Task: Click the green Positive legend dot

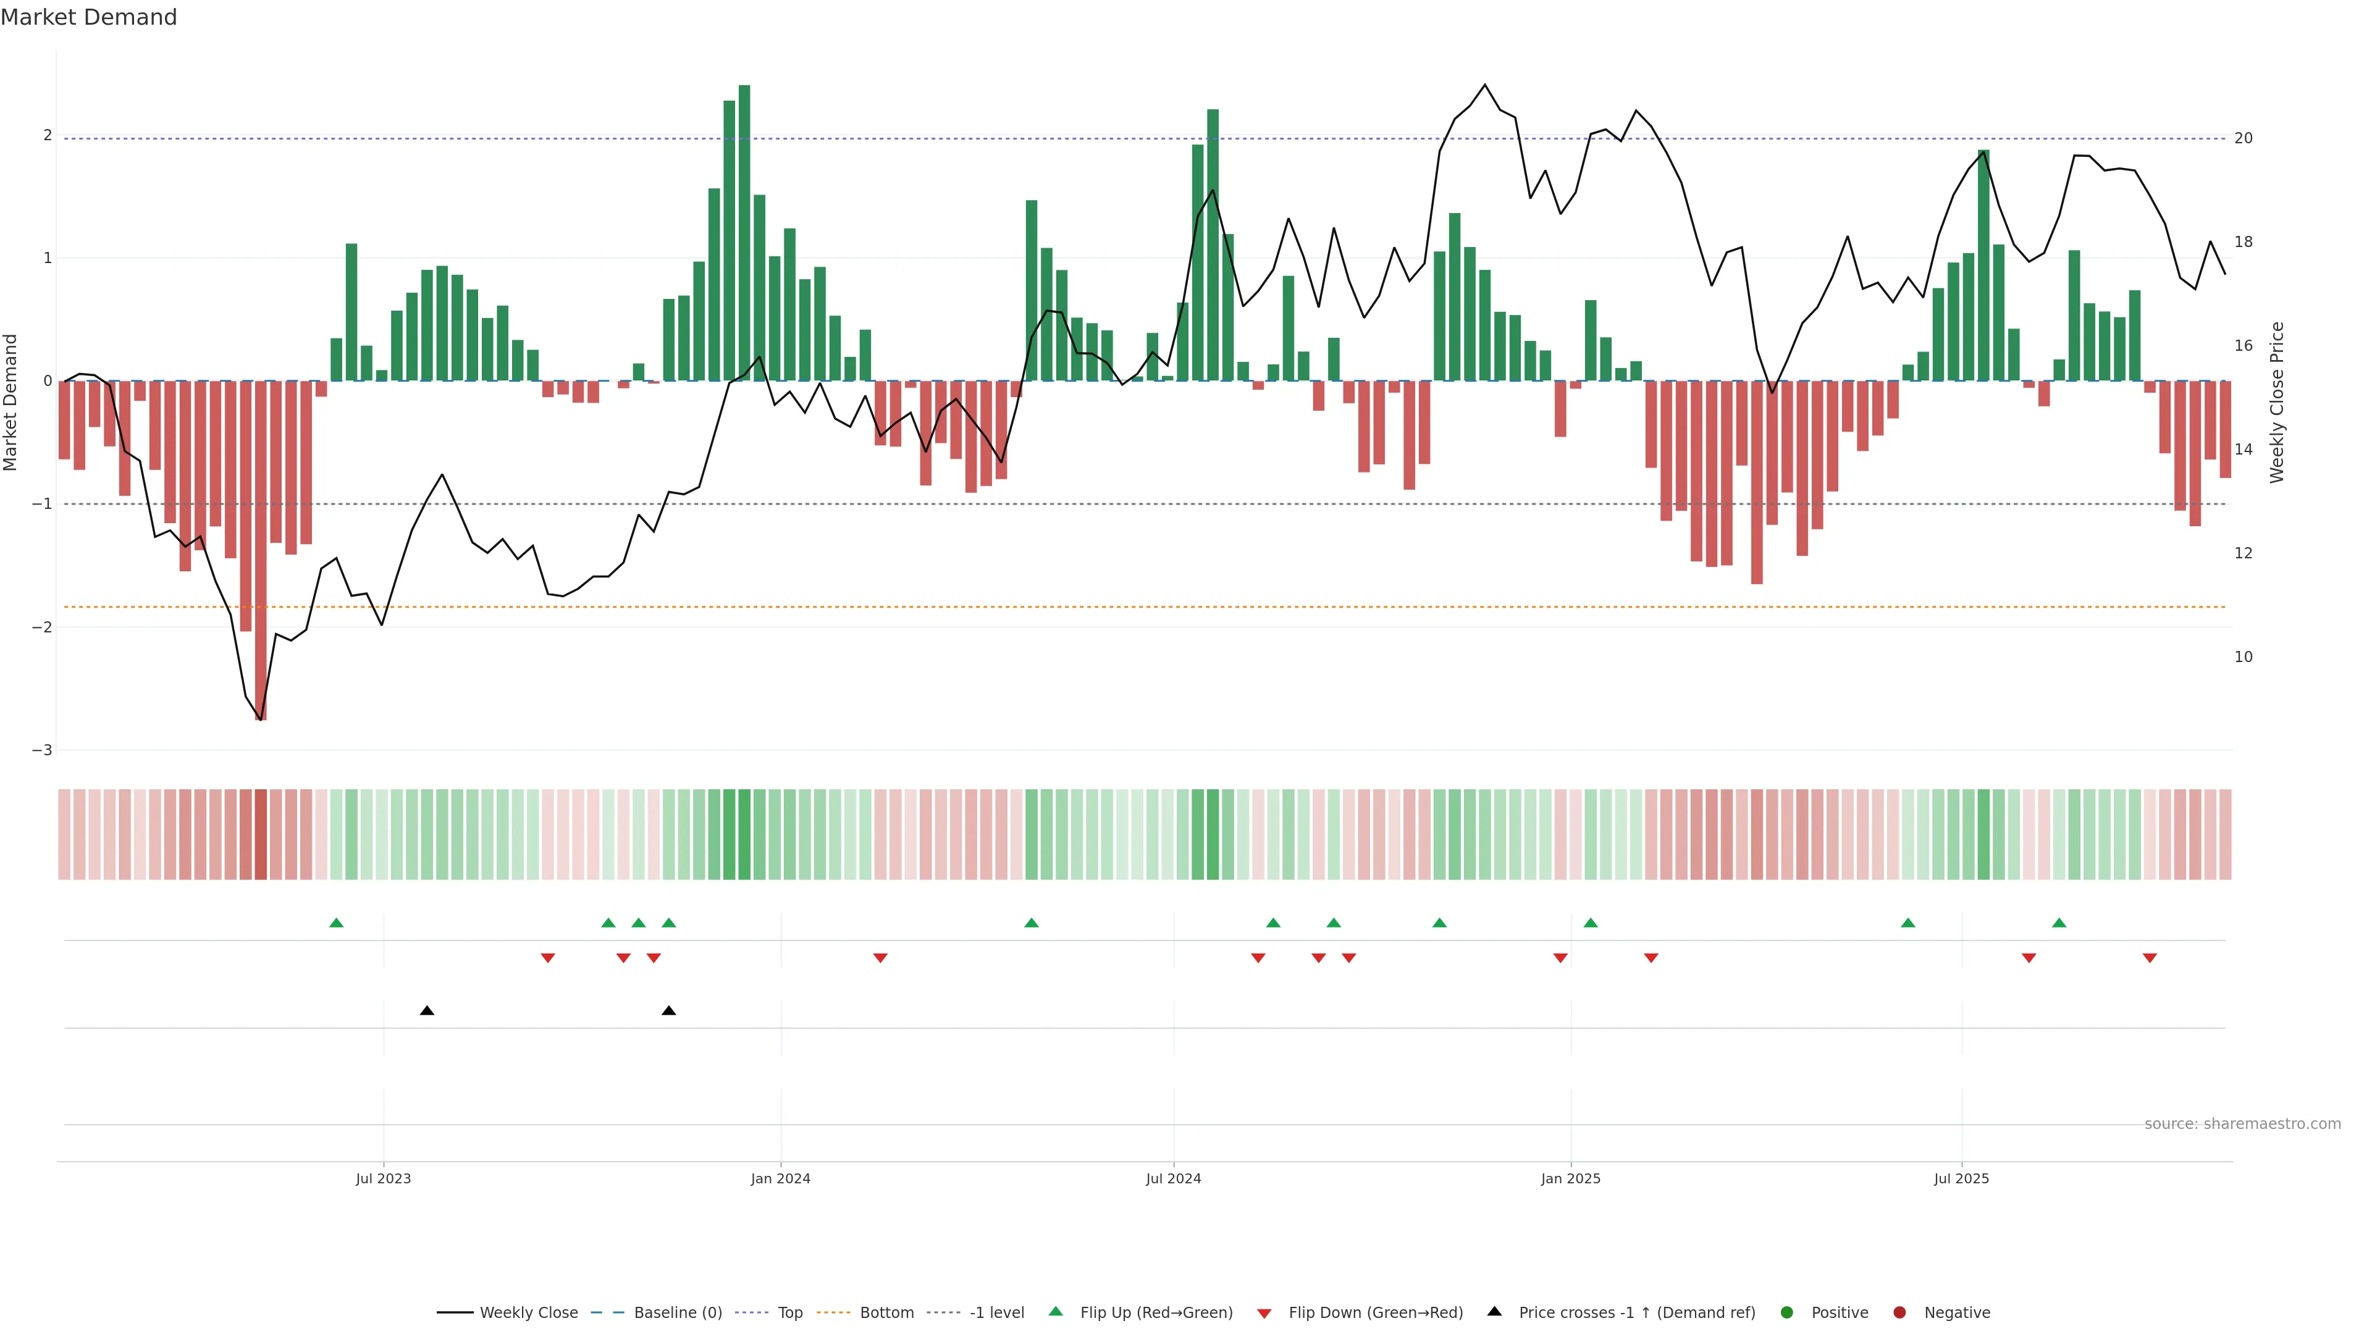Action: point(1787,1313)
